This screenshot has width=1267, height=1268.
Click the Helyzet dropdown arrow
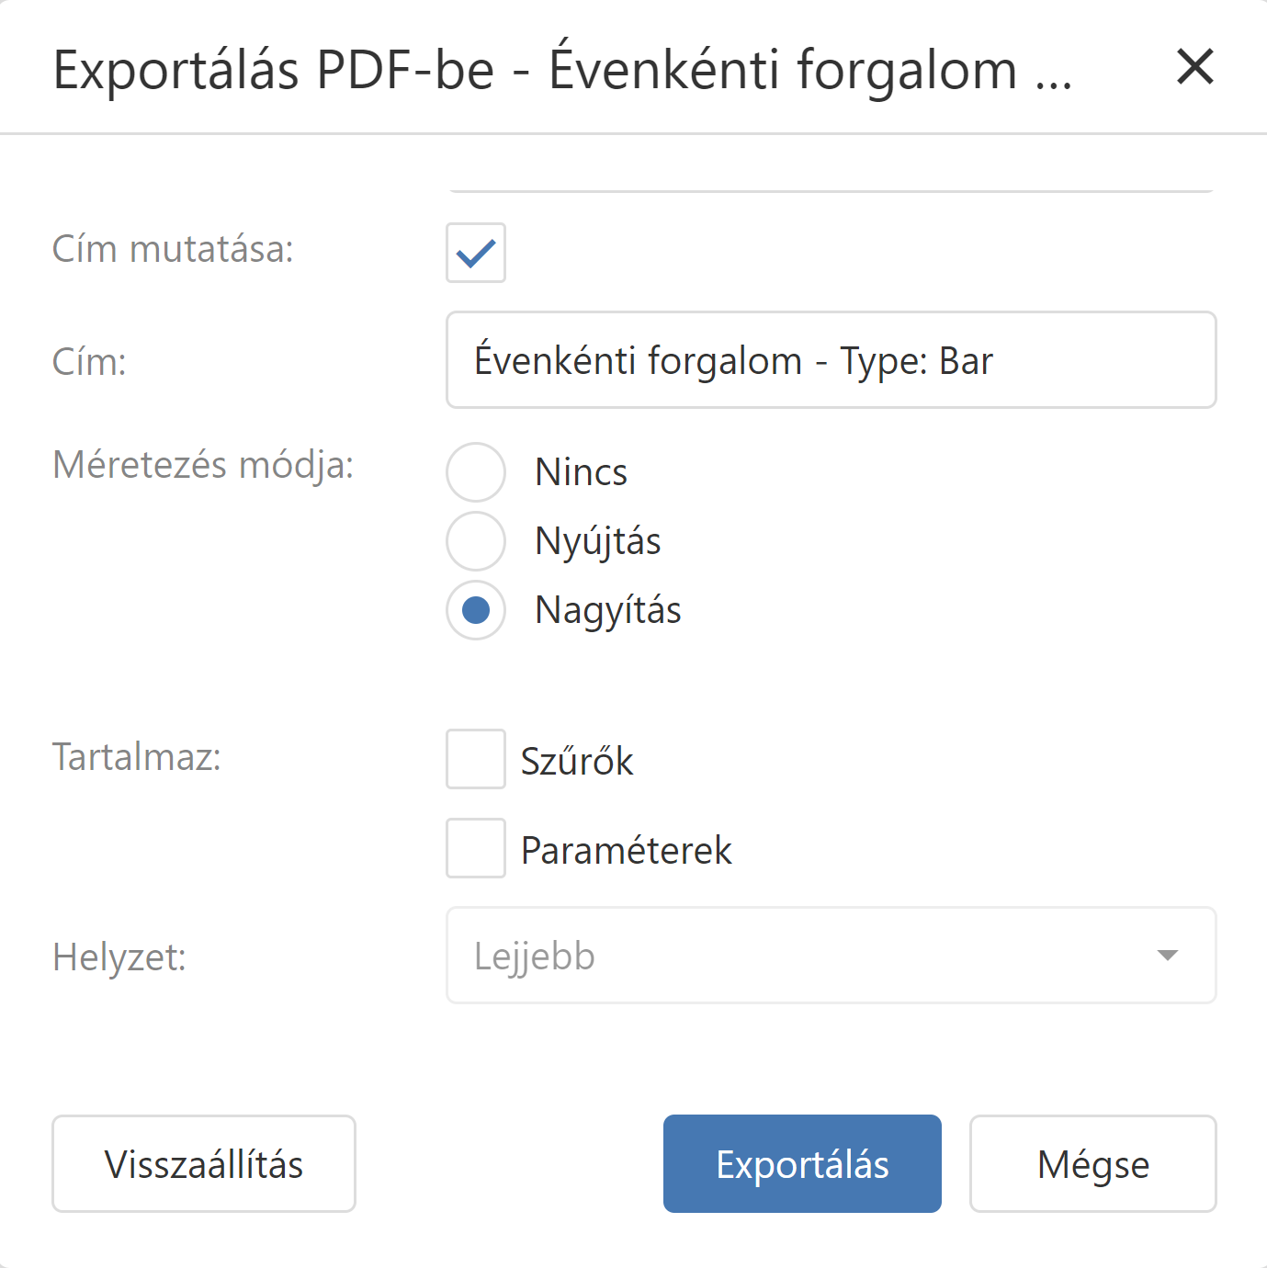(1167, 956)
